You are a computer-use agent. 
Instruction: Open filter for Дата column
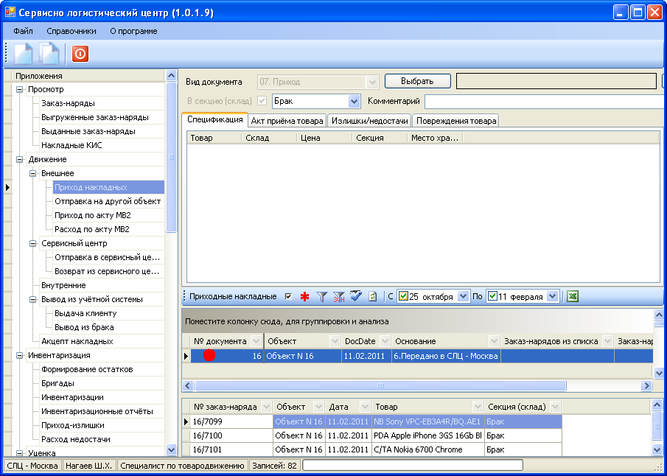365,407
